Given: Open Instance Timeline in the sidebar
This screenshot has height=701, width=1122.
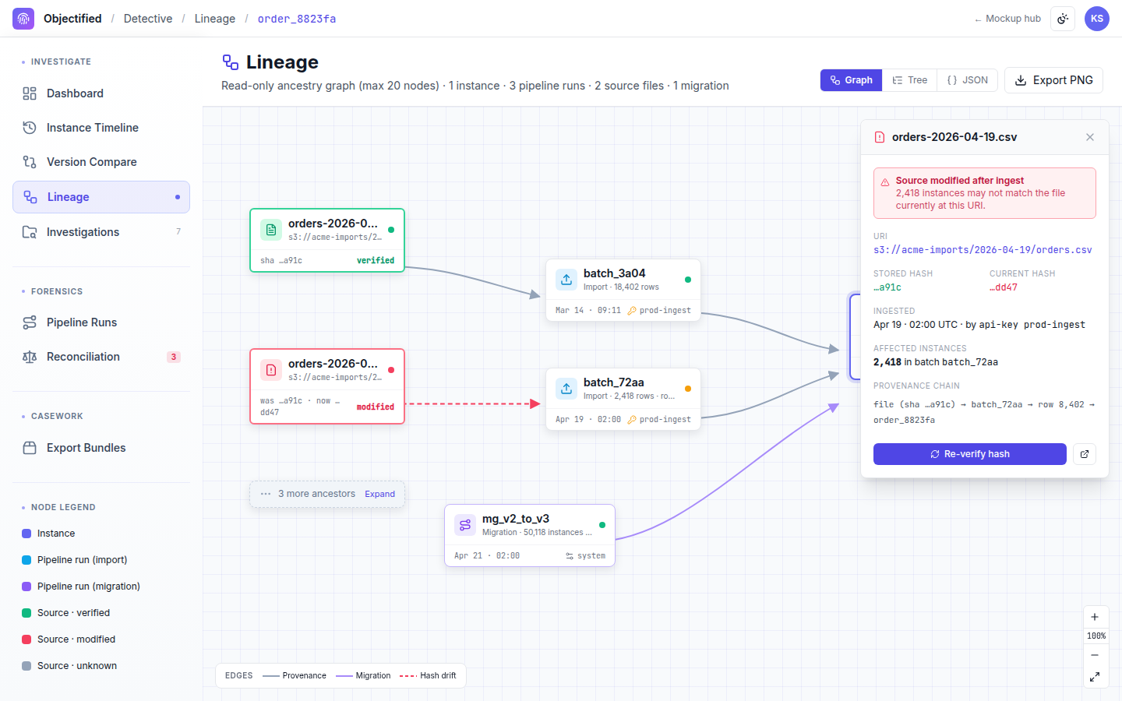Looking at the screenshot, I should click(101, 128).
